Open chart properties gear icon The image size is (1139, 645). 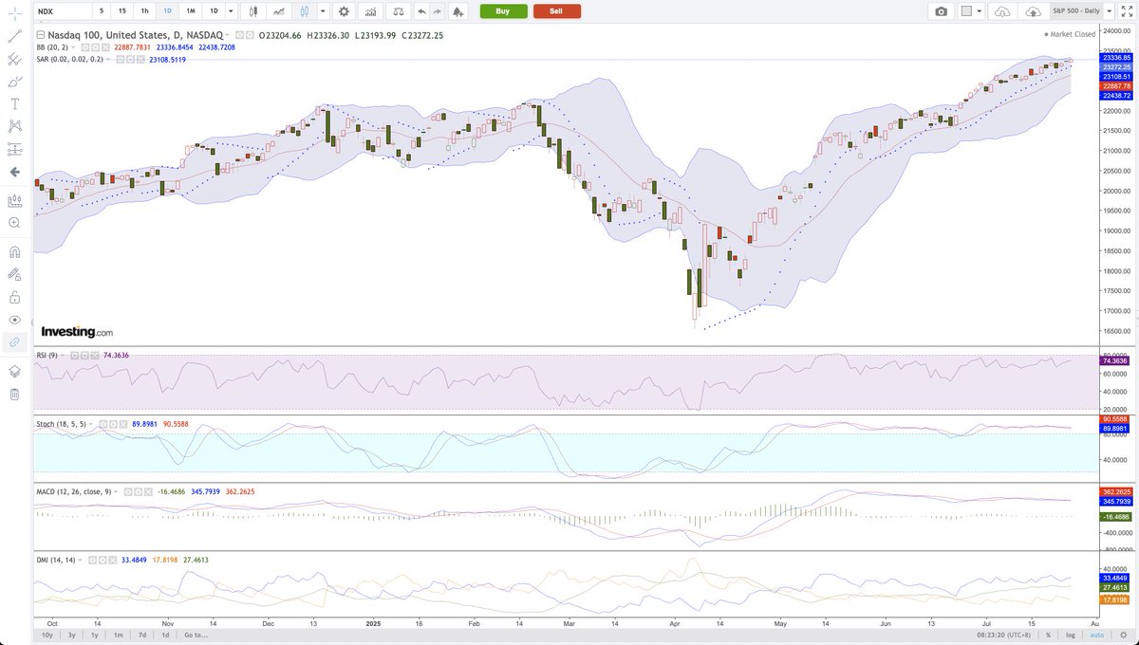pos(344,11)
